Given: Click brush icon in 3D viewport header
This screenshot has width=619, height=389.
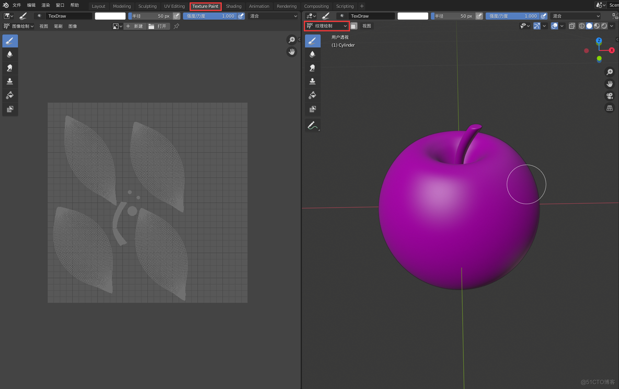Looking at the screenshot, I should [x=326, y=16].
